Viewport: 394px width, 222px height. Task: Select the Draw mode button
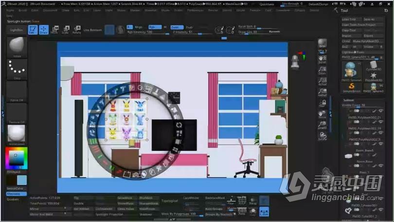[43, 30]
